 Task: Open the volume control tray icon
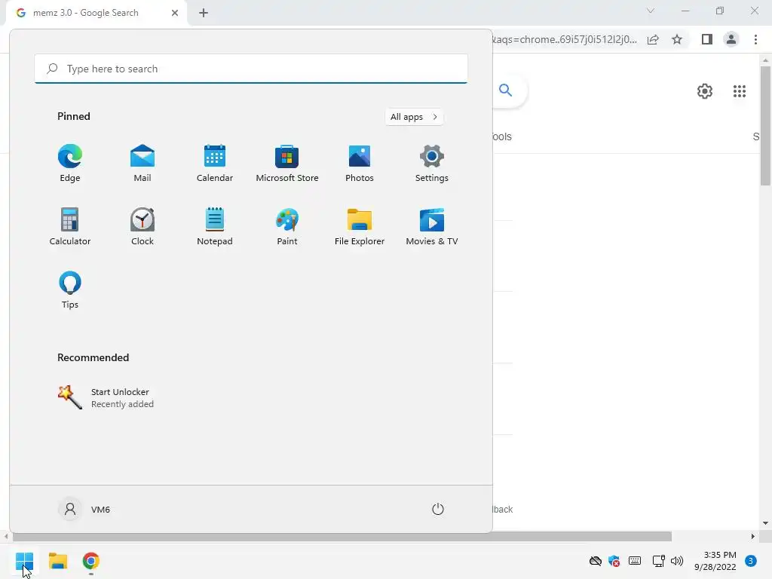(677, 561)
